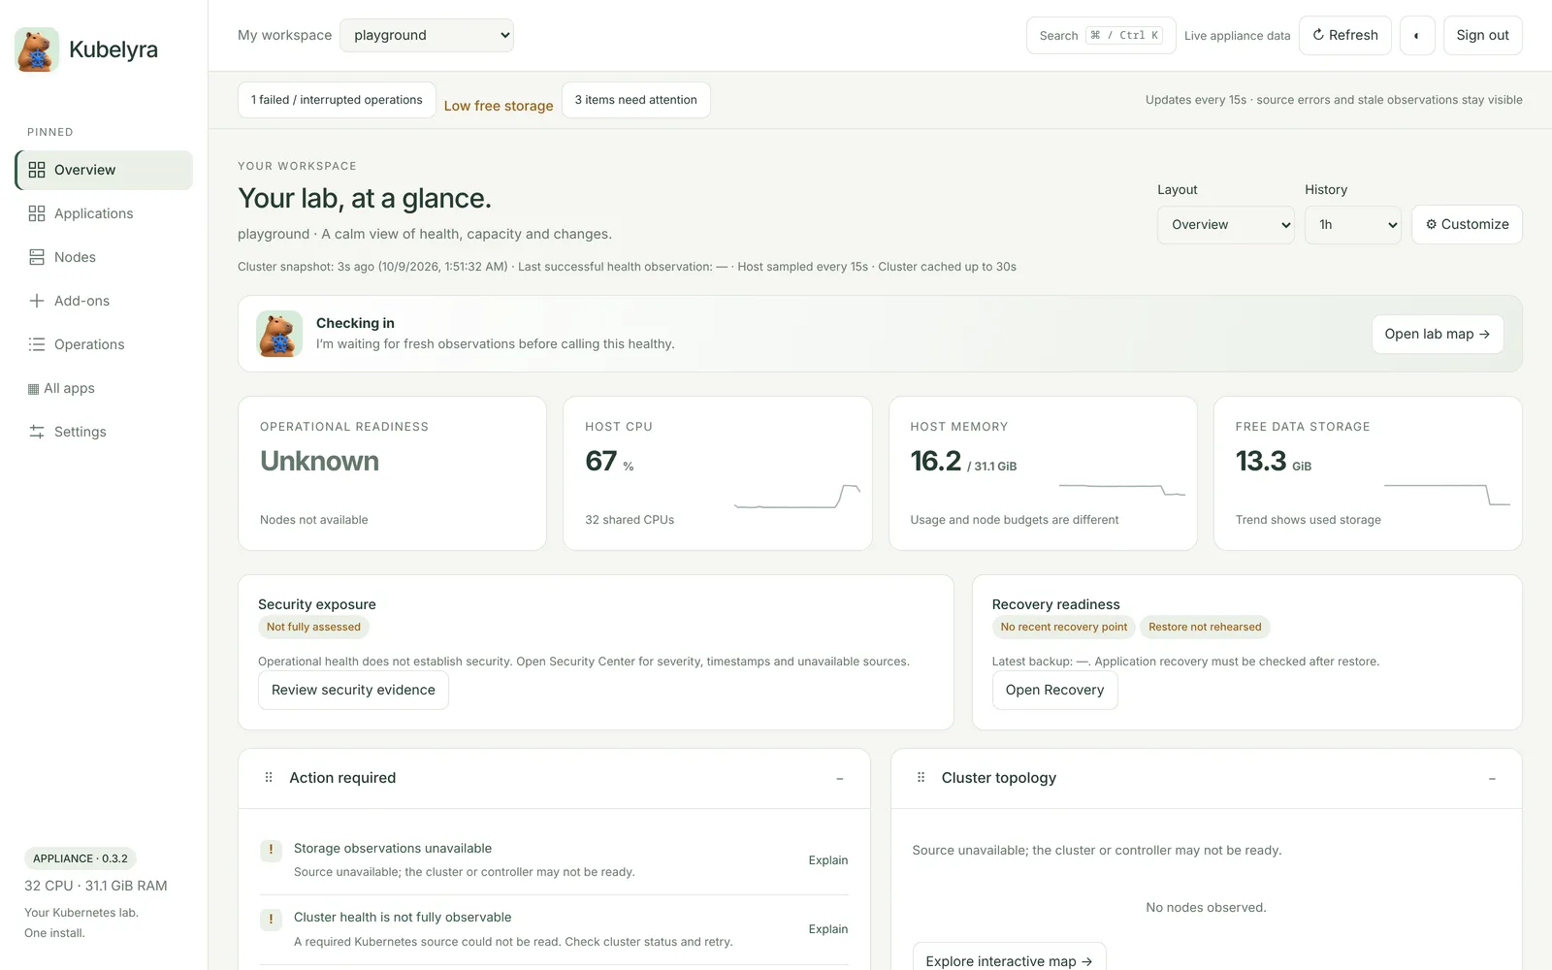The image size is (1552, 970).
Task: Change the History 1h dropdown
Action: (1353, 225)
